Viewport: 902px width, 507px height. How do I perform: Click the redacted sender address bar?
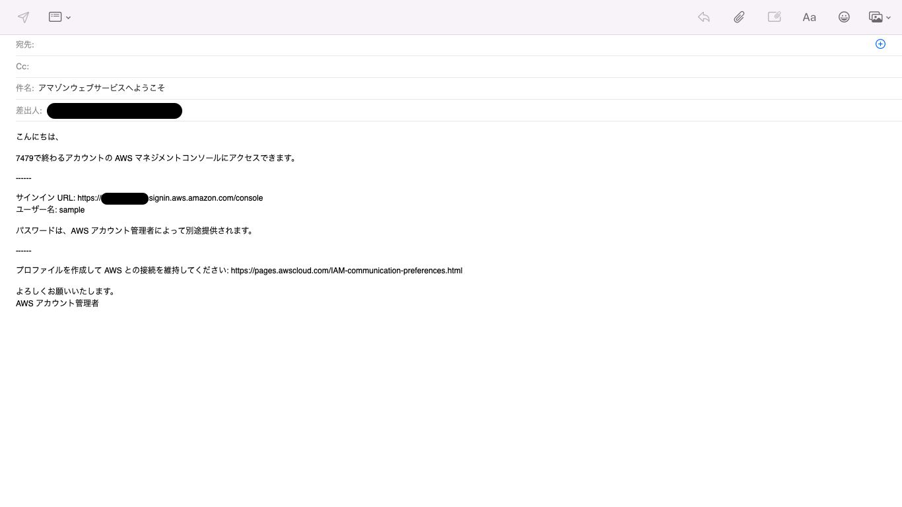(114, 110)
